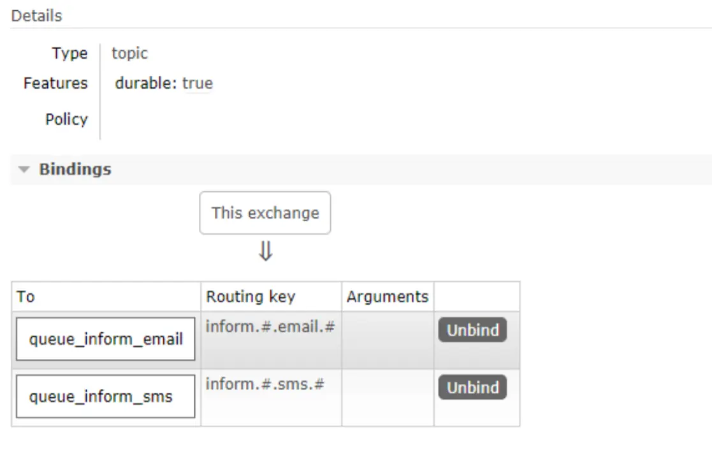The width and height of the screenshot is (712, 459).
Task: Open the queue_inform_email queue link
Action: [x=106, y=339]
